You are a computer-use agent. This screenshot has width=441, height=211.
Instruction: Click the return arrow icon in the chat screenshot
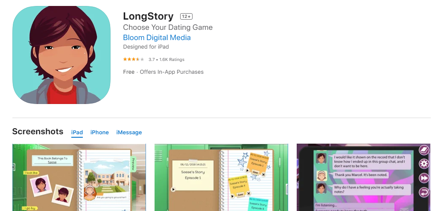[x=423, y=192]
